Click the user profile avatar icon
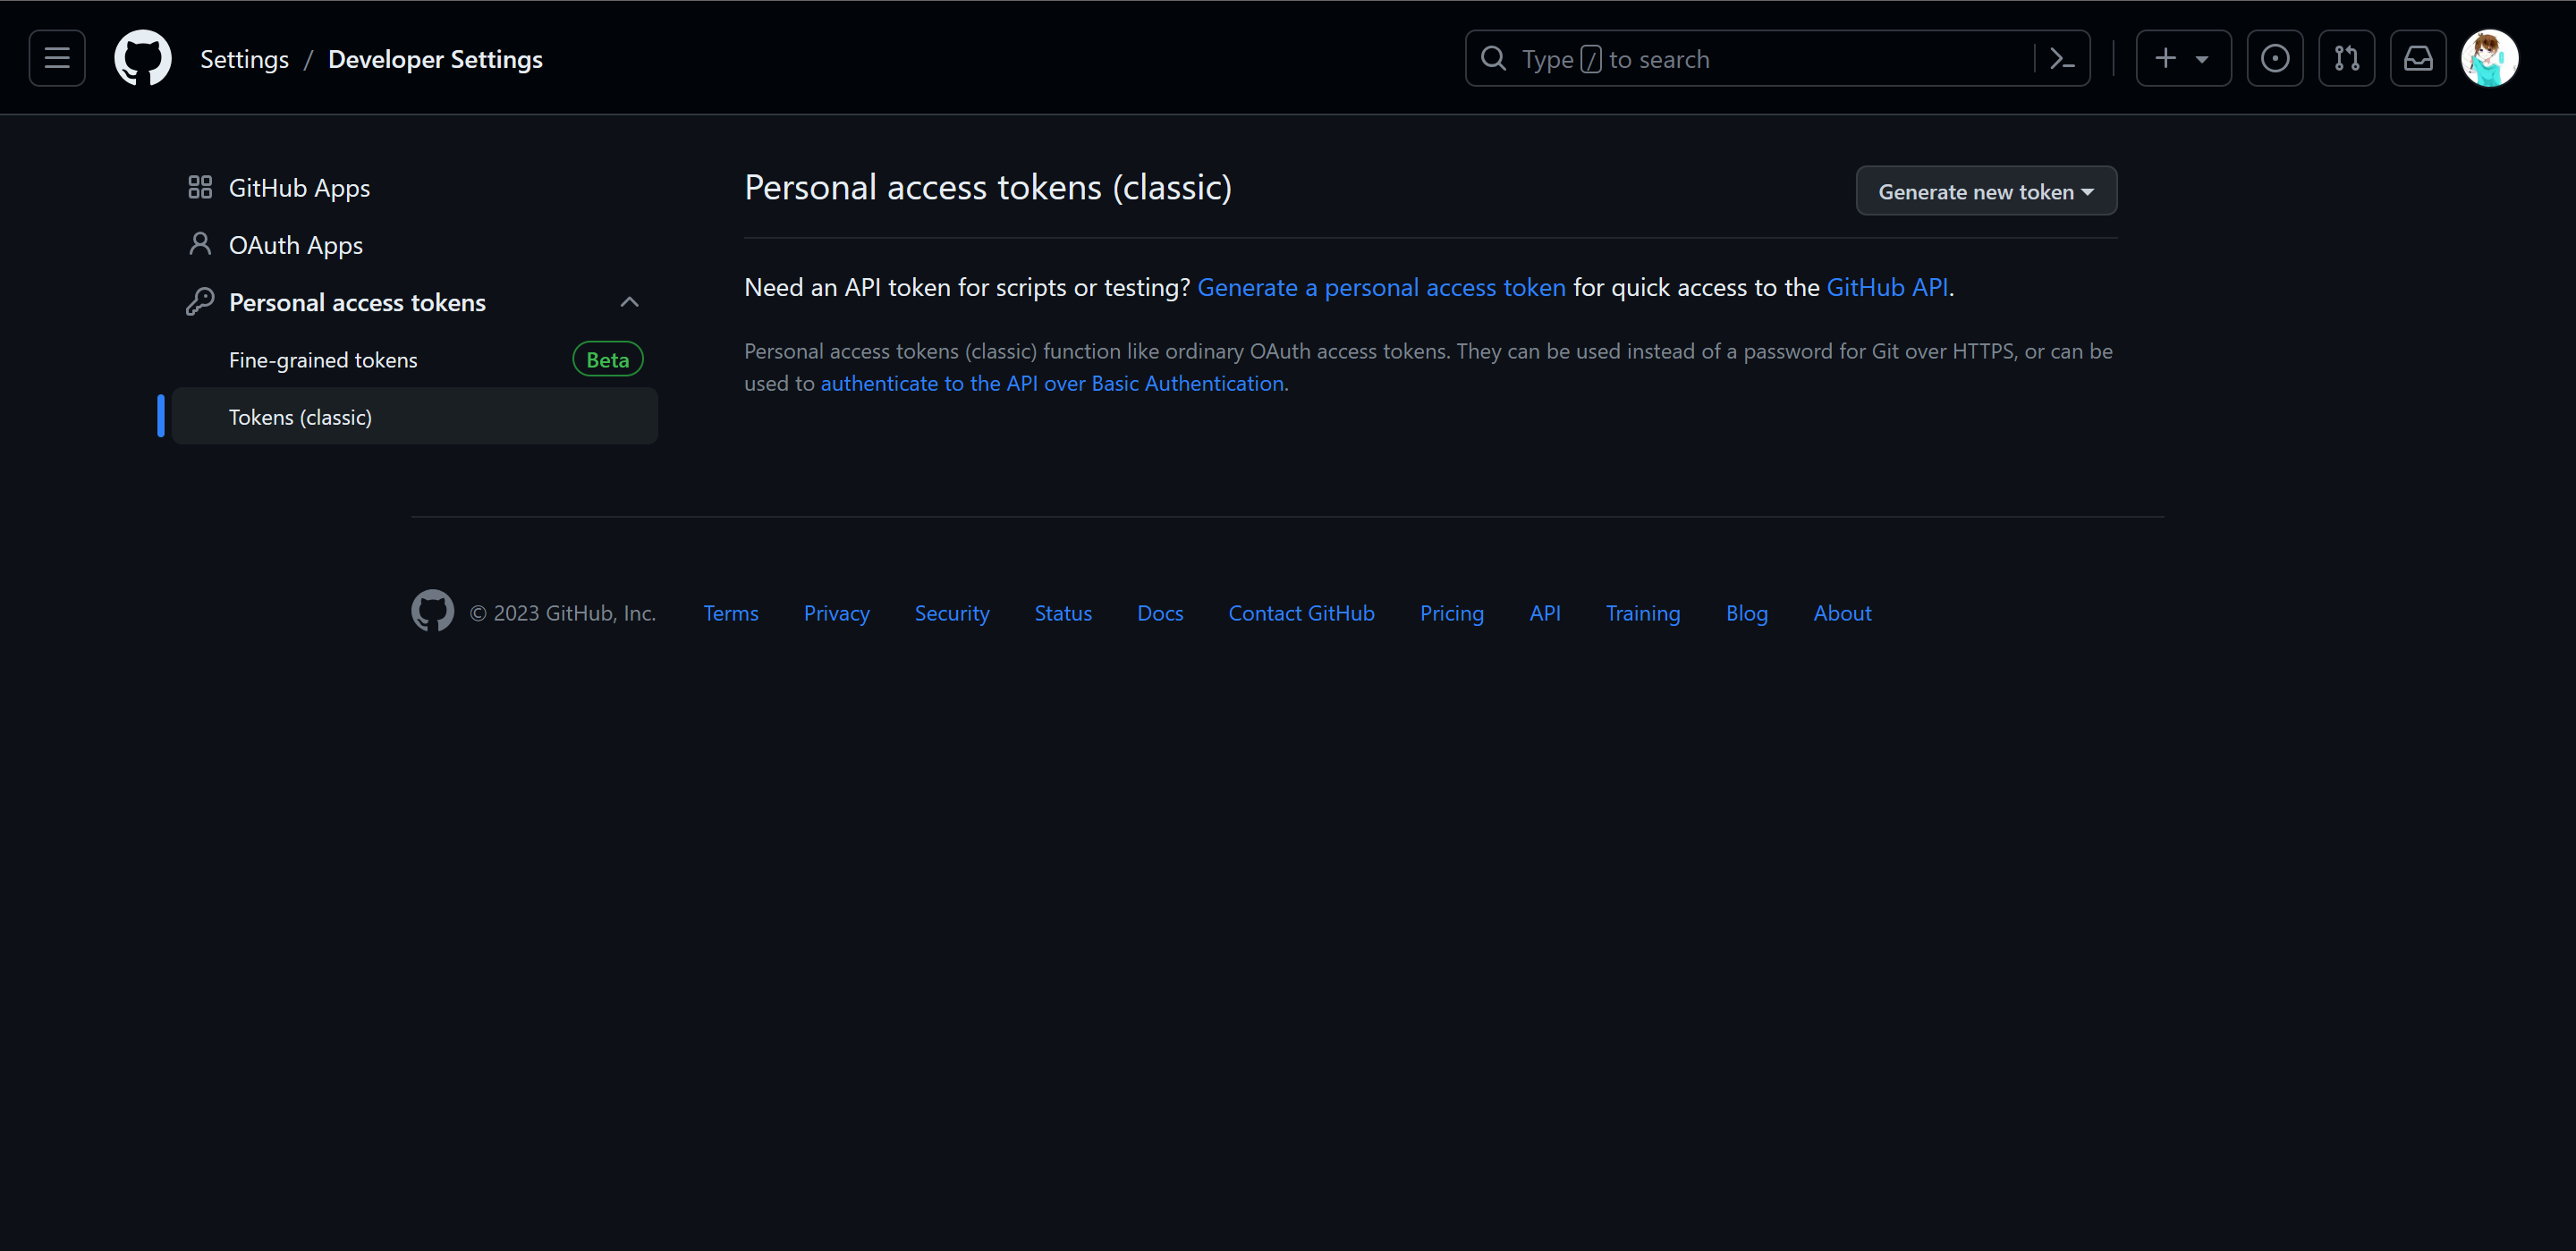Image resolution: width=2576 pixels, height=1251 pixels. 2492,57
